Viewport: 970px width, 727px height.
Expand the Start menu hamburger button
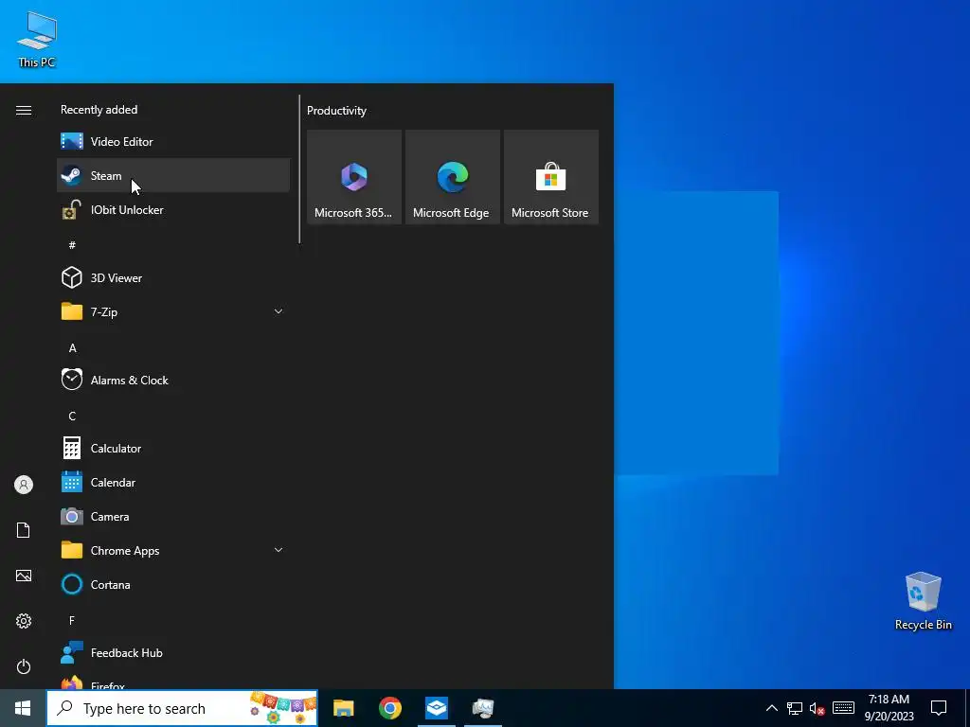pyautogui.click(x=24, y=110)
